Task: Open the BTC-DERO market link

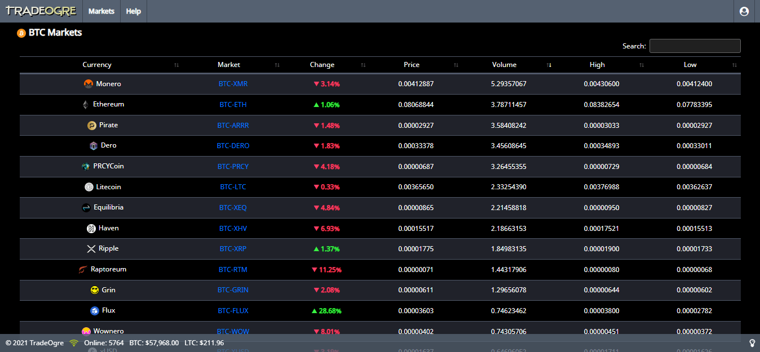Action: 233,146
